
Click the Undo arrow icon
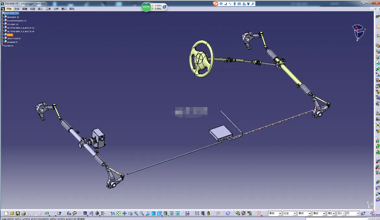46,214
